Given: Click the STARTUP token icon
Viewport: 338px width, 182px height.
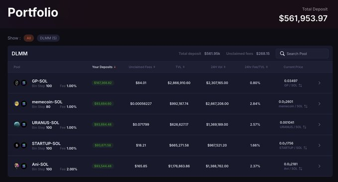Looking at the screenshot, I should (17, 145).
